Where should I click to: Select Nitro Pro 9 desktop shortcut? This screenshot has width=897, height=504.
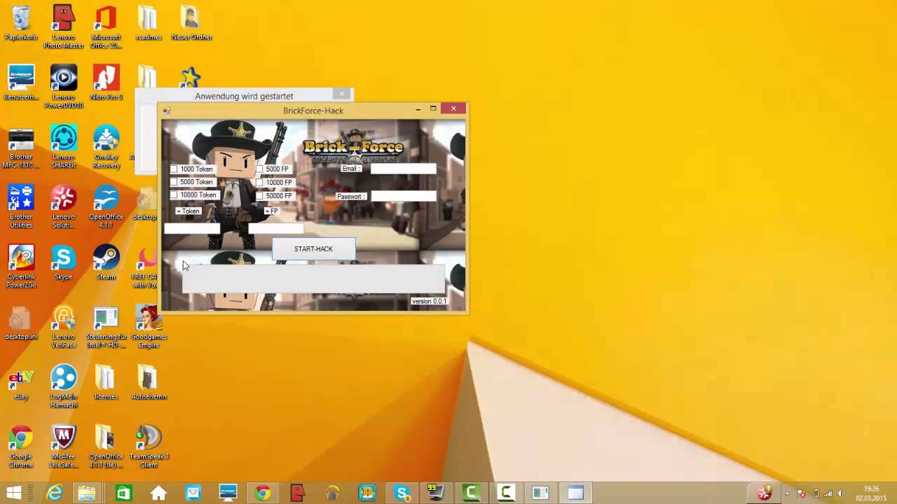[106, 83]
